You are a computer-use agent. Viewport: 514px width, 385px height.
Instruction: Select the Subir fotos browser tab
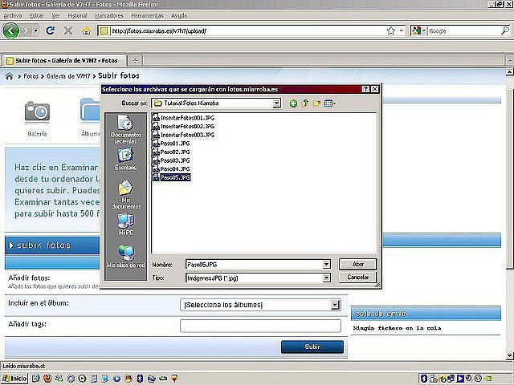pos(64,61)
